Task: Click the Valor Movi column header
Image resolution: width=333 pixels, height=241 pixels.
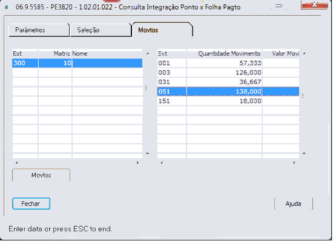Action: pyautogui.click(x=281, y=54)
